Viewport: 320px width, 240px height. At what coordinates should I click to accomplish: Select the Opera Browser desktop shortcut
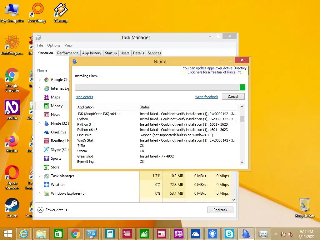(12, 177)
